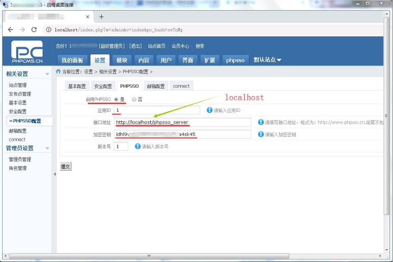Open the 内容 main tab
This screenshot has height=262, width=393.
pos(144,60)
